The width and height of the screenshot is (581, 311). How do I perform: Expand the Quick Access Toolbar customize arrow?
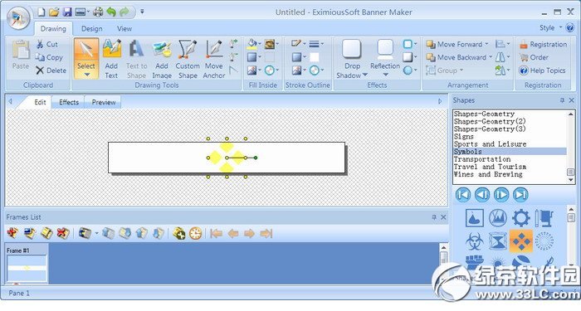point(142,12)
